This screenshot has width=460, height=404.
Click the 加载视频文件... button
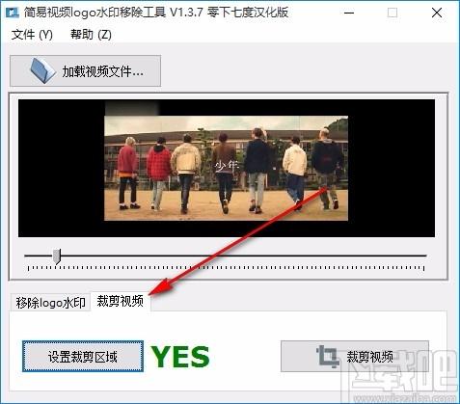(86, 71)
